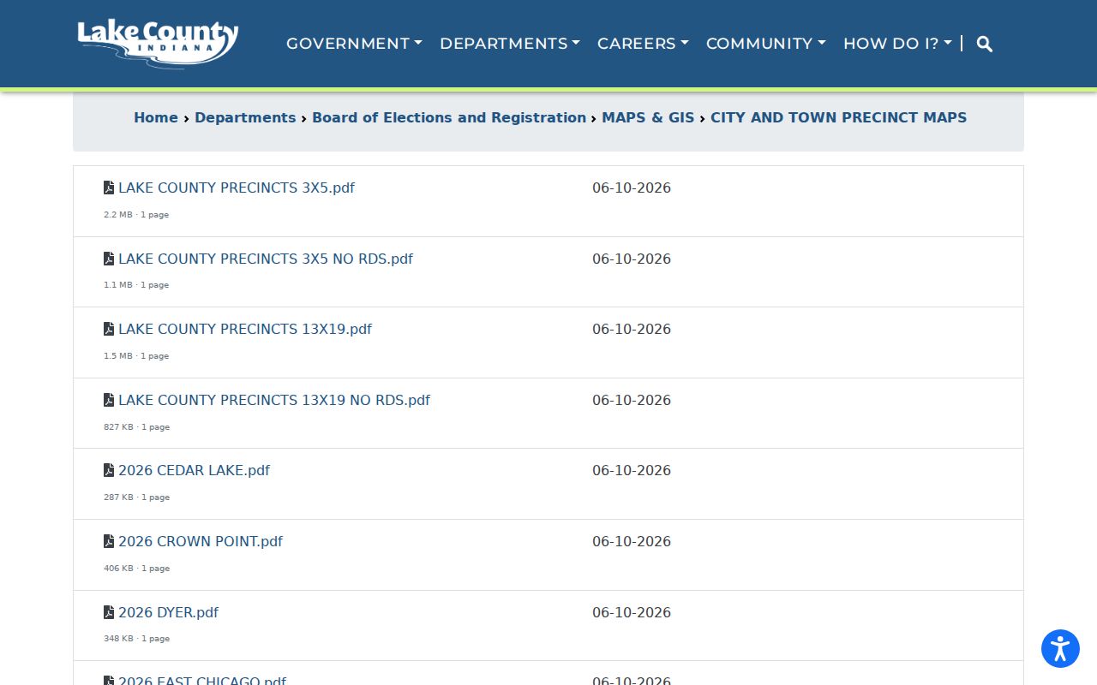Open the search magnifier icon

pyautogui.click(x=985, y=44)
